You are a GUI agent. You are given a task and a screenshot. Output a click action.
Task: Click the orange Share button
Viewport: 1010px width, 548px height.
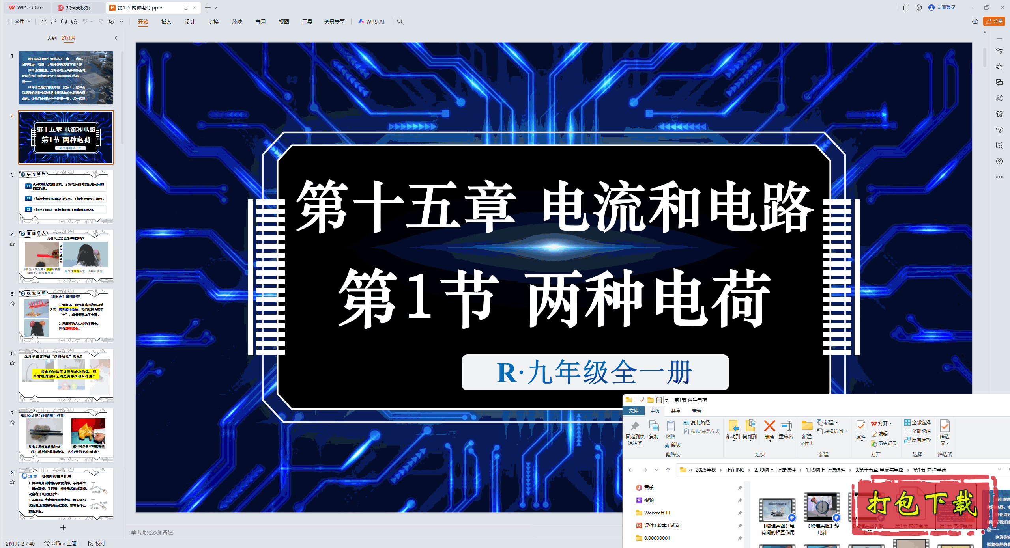pyautogui.click(x=994, y=21)
